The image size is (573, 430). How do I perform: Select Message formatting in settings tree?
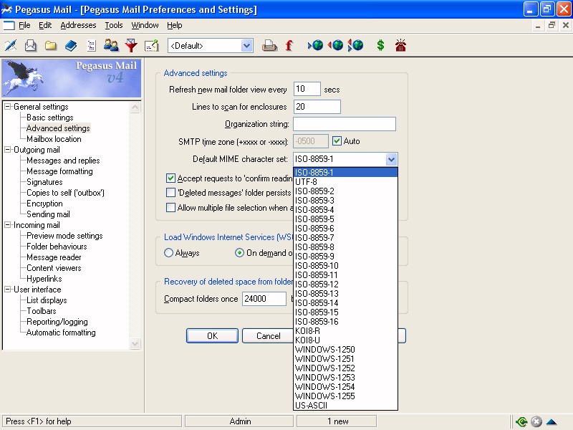[59, 171]
